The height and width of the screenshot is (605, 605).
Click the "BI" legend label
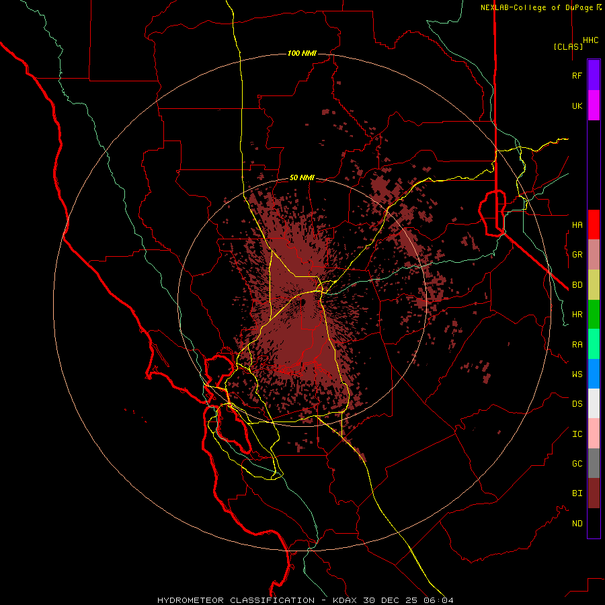577,493
